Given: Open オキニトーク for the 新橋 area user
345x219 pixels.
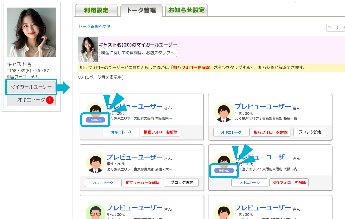Looking at the screenshot, I should click(x=231, y=132).
